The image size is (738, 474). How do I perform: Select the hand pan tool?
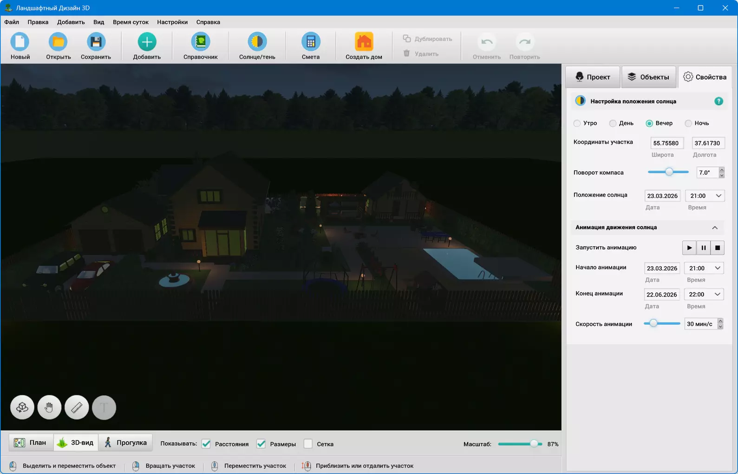coord(49,408)
